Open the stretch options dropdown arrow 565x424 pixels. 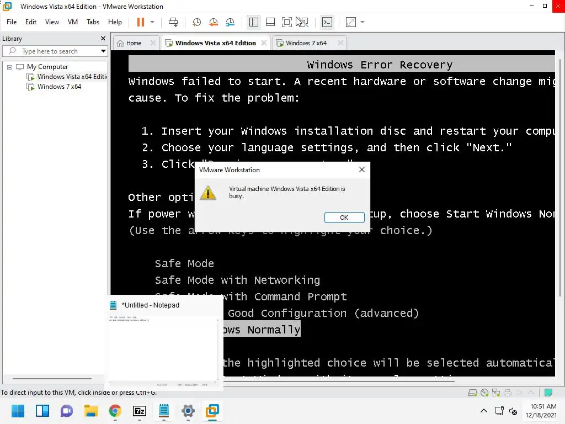(363, 22)
